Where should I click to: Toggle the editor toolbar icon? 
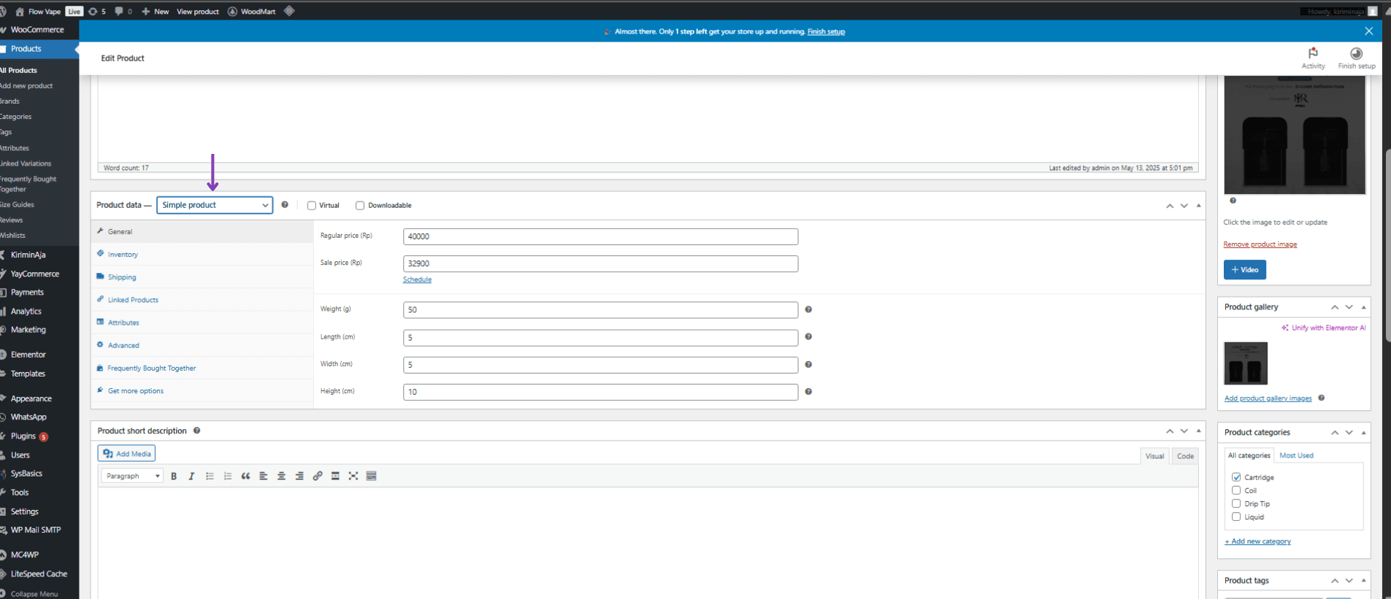pyautogui.click(x=371, y=476)
